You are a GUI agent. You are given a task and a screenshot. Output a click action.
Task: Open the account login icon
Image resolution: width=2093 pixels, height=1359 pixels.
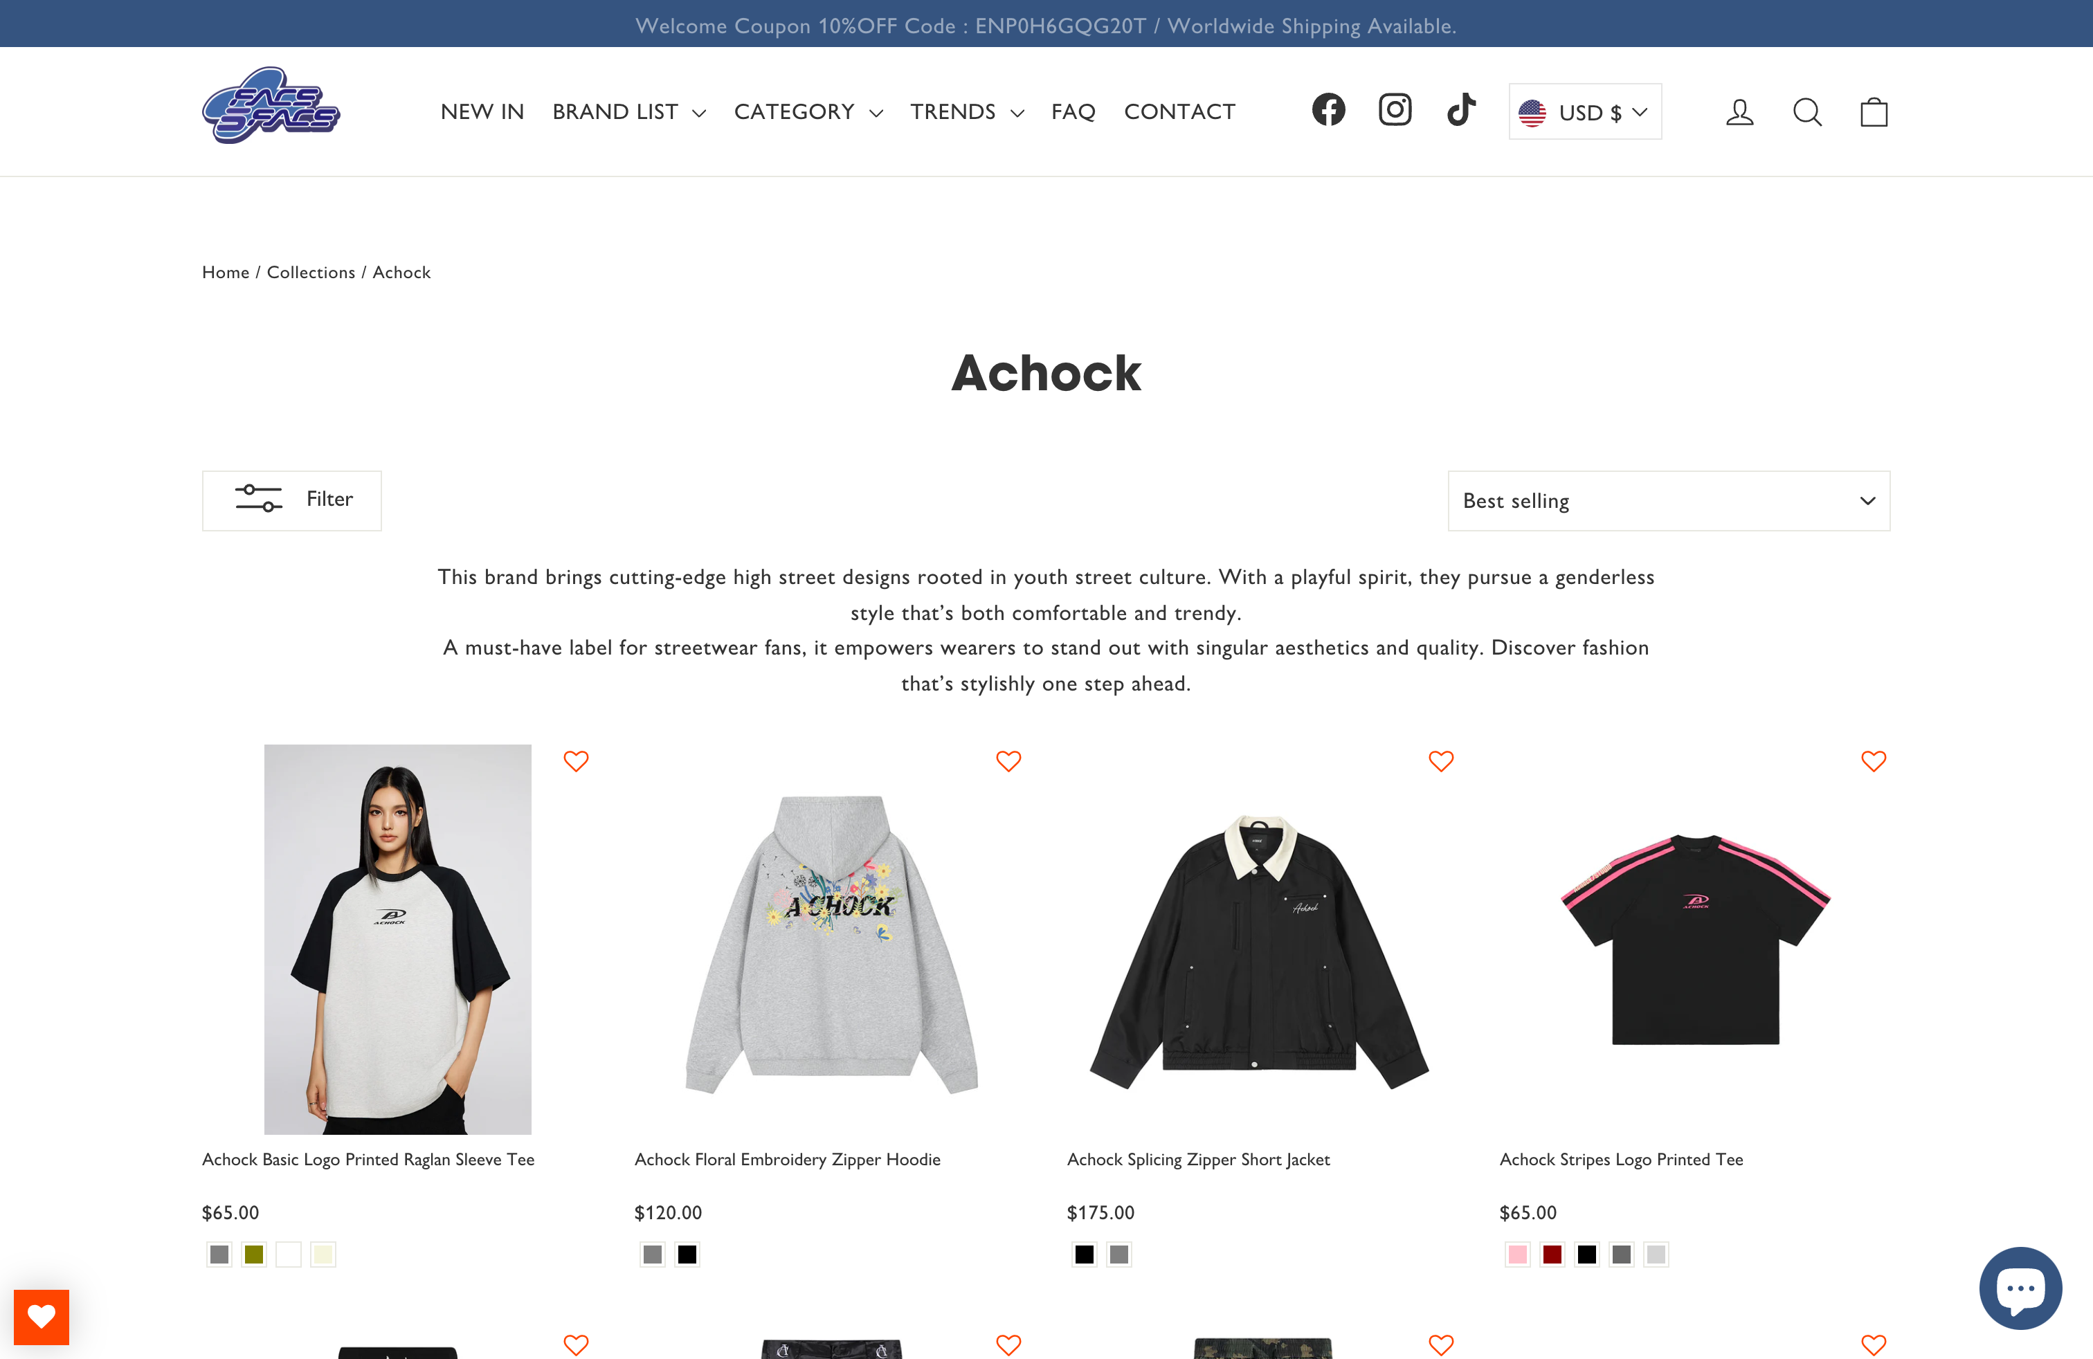[1739, 111]
